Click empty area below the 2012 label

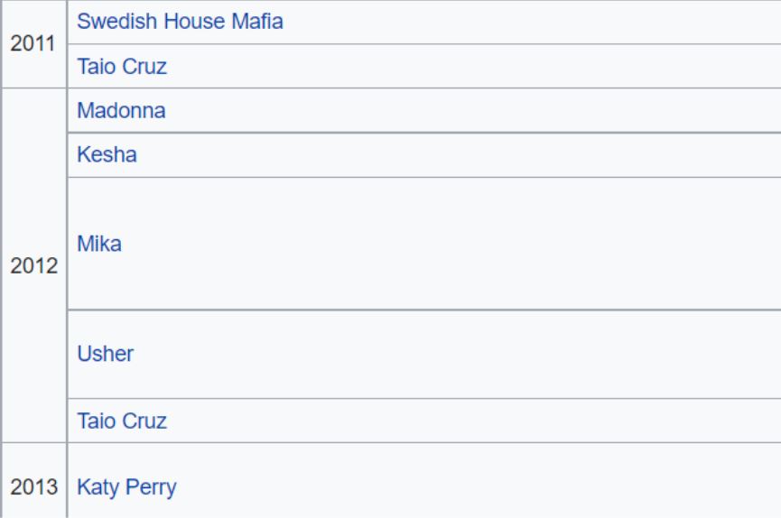coord(34,358)
